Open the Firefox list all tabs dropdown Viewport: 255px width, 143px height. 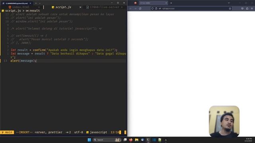(229, 3)
